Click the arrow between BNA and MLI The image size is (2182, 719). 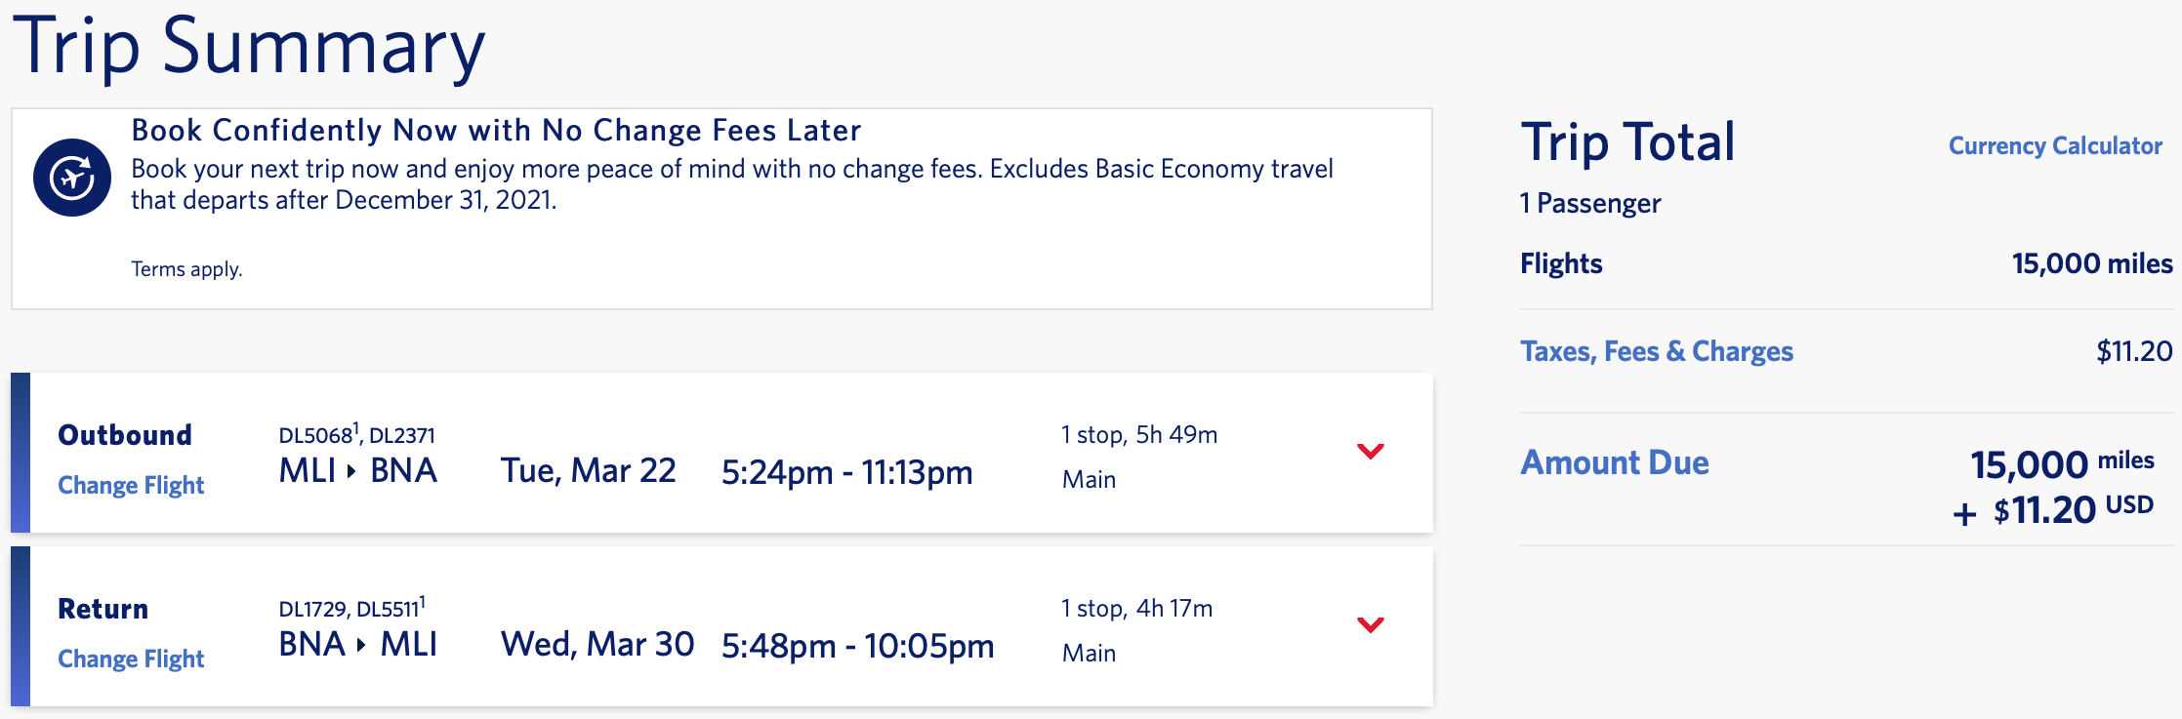click(359, 644)
